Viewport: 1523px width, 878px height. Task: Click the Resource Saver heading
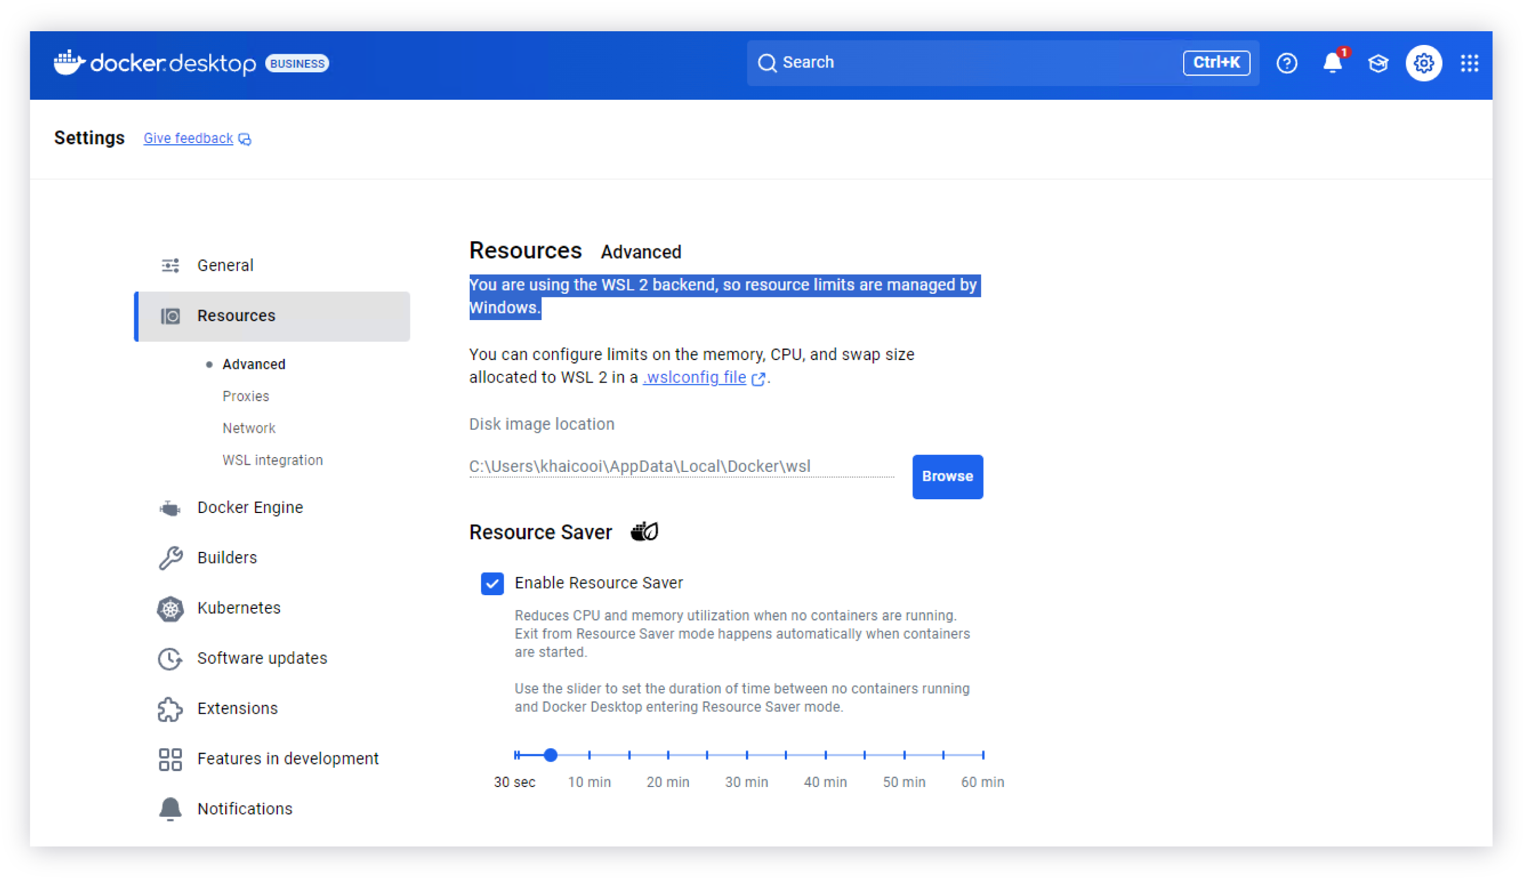pyautogui.click(x=540, y=533)
